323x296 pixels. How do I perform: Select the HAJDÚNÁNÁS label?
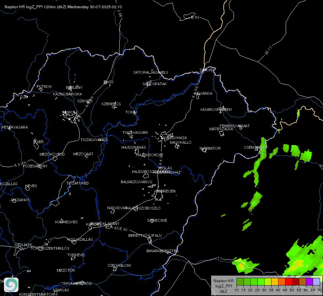point(134,147)
